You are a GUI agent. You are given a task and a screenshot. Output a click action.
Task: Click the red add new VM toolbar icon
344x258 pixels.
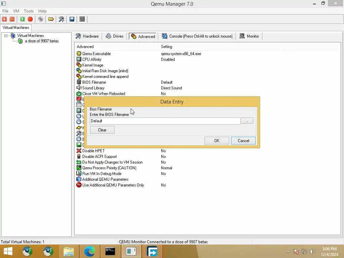click(x=4, y=19)
